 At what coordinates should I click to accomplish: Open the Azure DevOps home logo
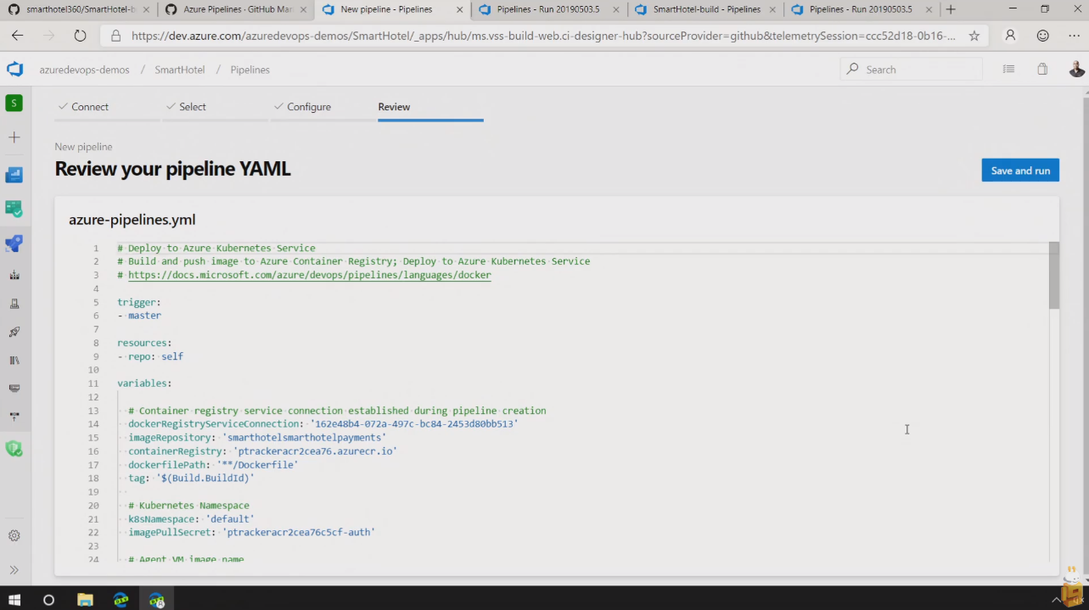(14, 70)
